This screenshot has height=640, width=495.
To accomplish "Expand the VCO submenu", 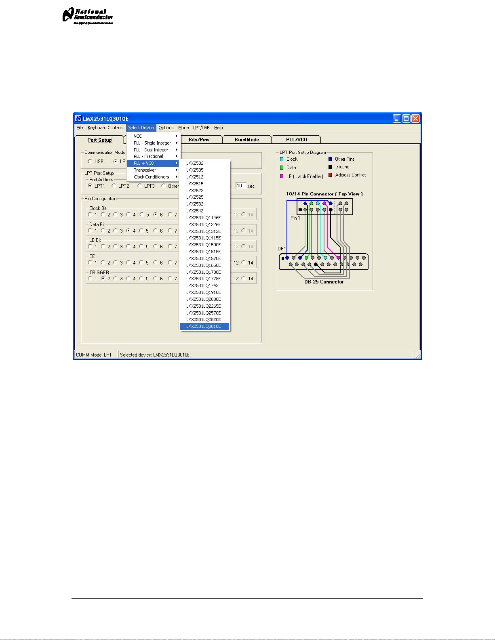I will point(154,136).
